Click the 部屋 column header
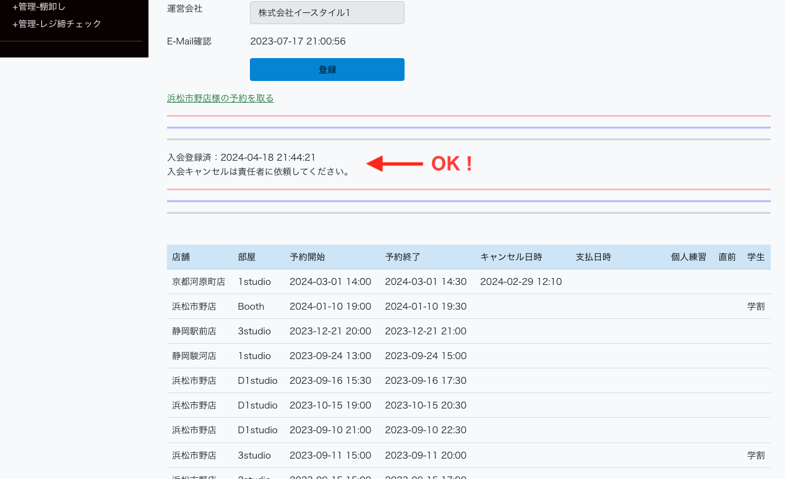The image size is (785, 479). tap(246, 257)
